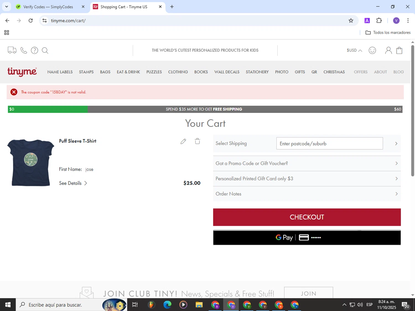This screenshot has height=311, width=415.
Task: Click the CHECKOUT button
Action: coord(307,217)
